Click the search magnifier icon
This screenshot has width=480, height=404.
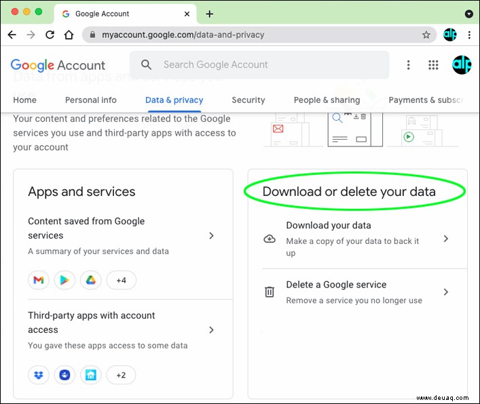tap(146, 64)
